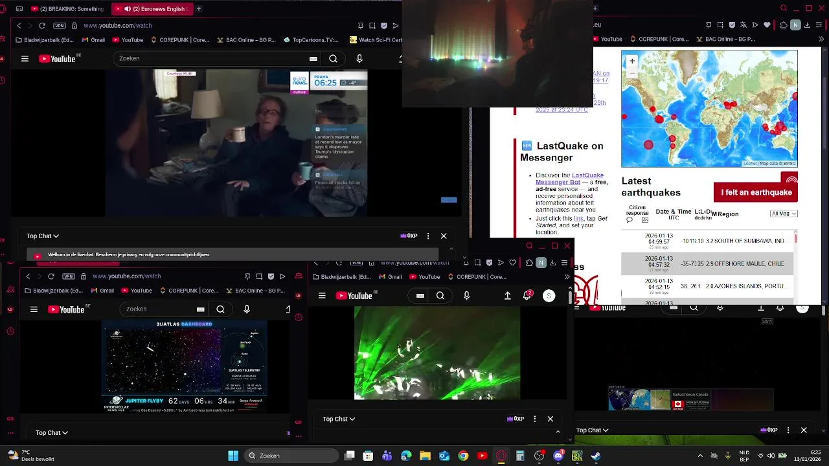
Task: Open the S account avatar in the laser video window
Action: tap(549, 296)
